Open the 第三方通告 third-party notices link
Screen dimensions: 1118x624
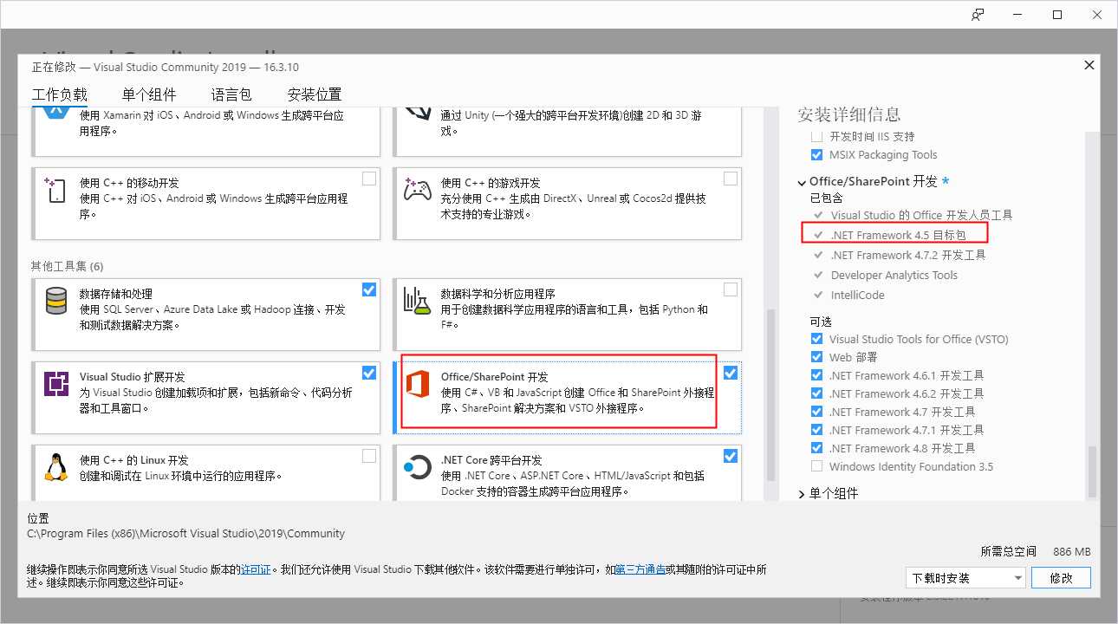point(640,569)
